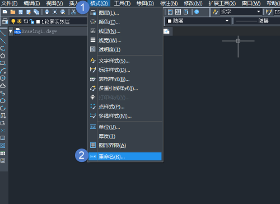Click the New drawing toolbar icon
The image size is (280, 204).
pyautogui.click(x=5, y=12)
